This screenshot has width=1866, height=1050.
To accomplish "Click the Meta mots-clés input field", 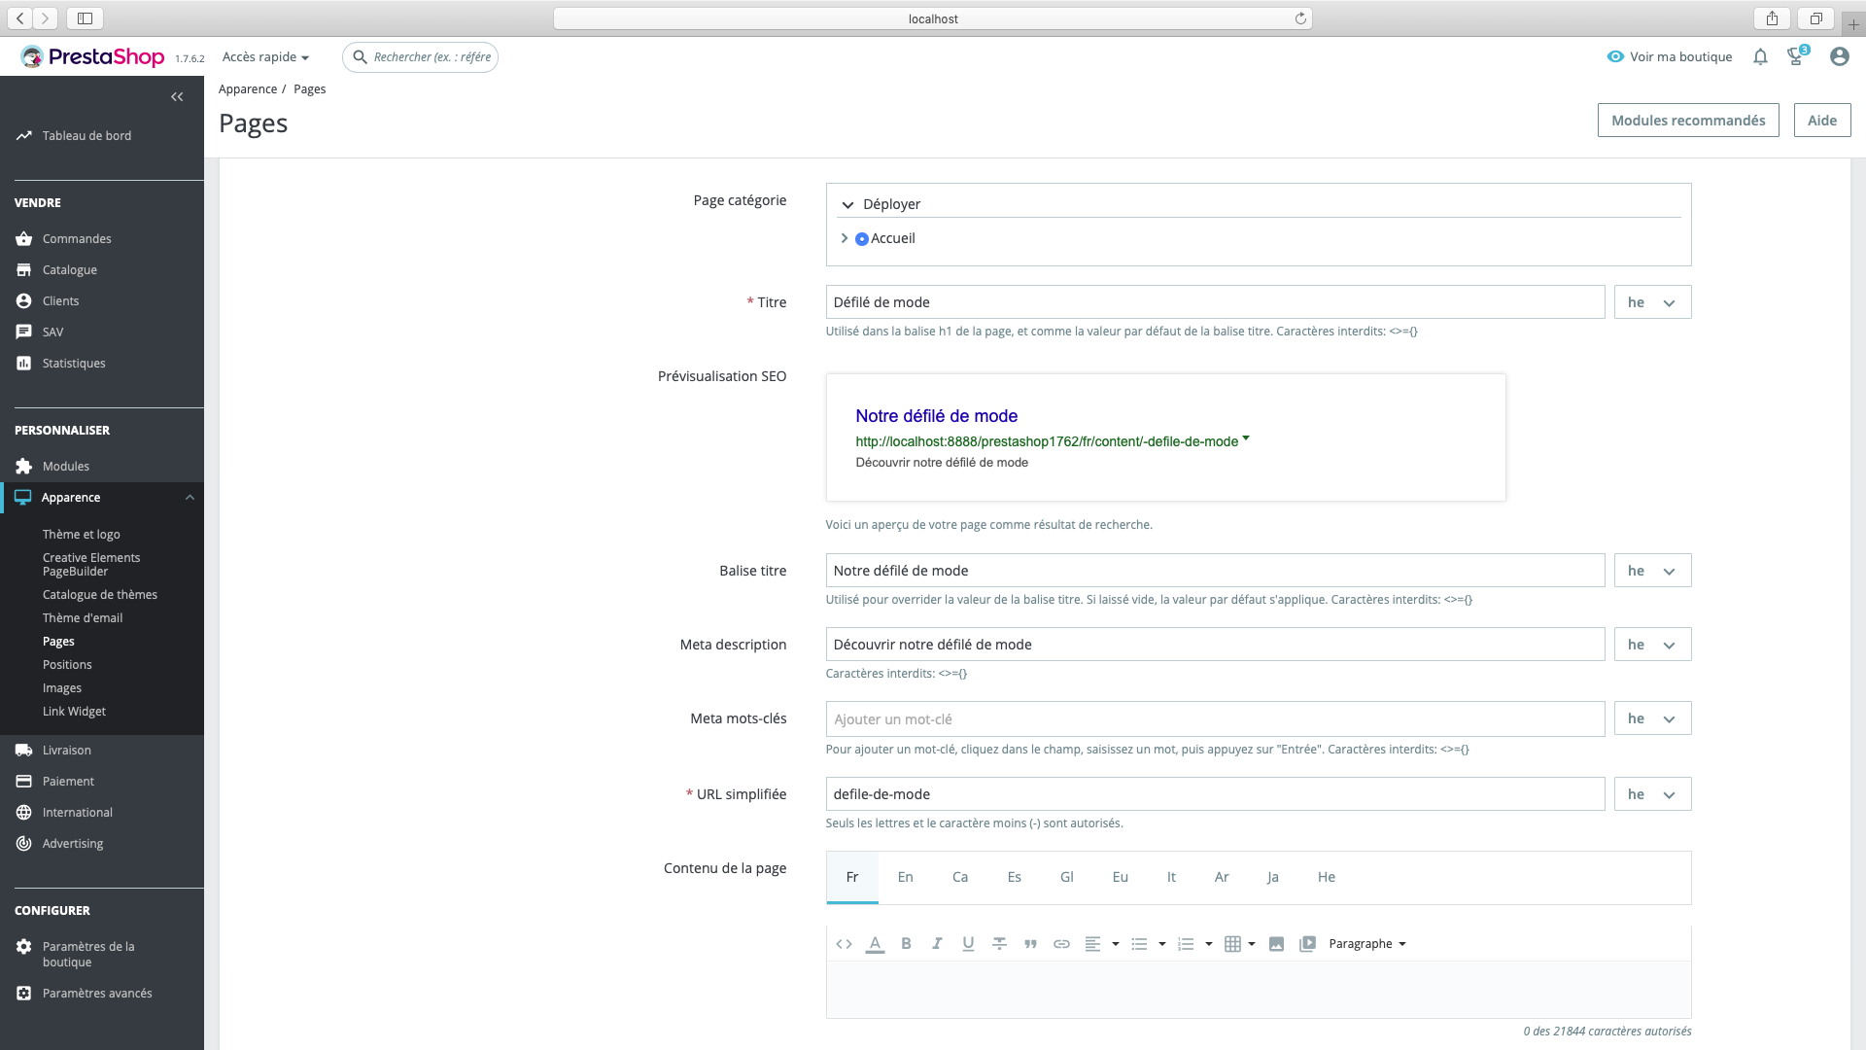I will (1215, 719).
